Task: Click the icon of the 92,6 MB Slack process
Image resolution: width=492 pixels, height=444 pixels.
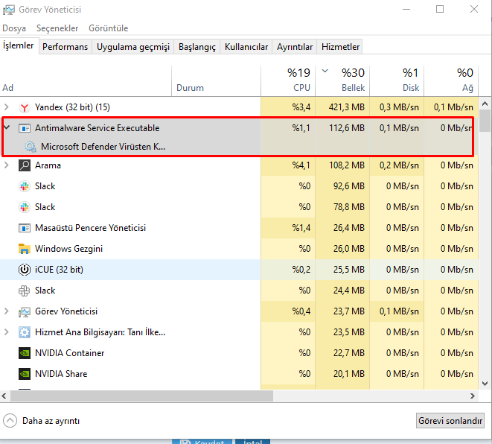Action: click(25, 186)
